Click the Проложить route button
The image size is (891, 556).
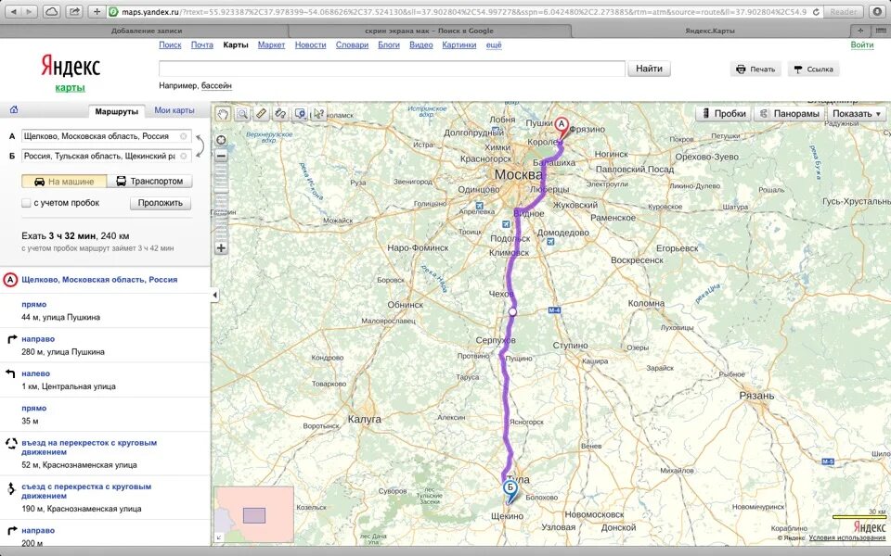coord(161,203)
